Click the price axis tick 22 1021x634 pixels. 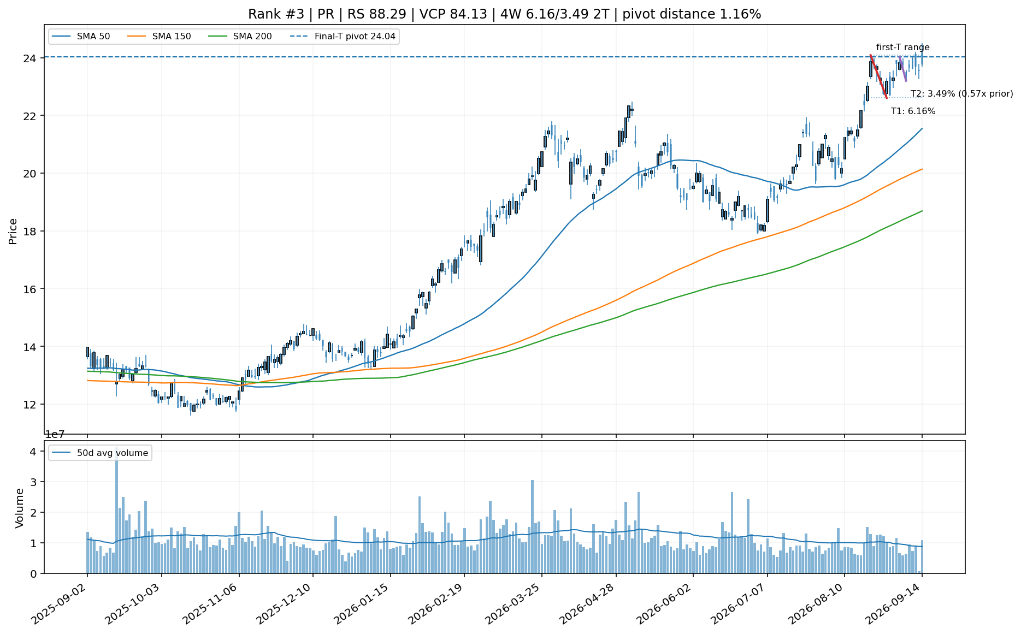tap(31, 116)
